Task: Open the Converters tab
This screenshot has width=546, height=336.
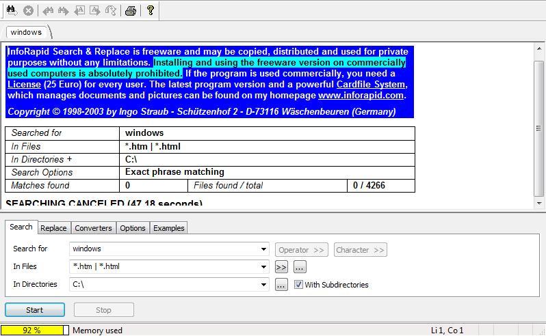Action: tap(93, 228)
